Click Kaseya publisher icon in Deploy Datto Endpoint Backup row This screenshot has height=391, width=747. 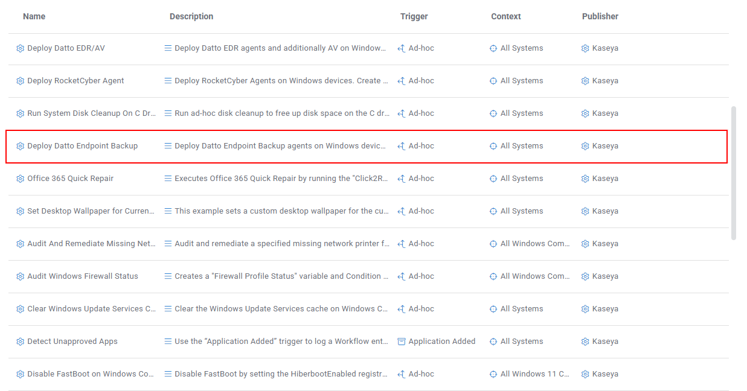(585, 146)
